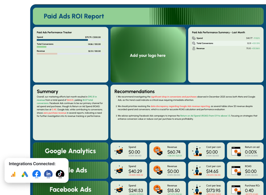
Task: Open the Google Analytics section
Action: [x=71, y=151]
